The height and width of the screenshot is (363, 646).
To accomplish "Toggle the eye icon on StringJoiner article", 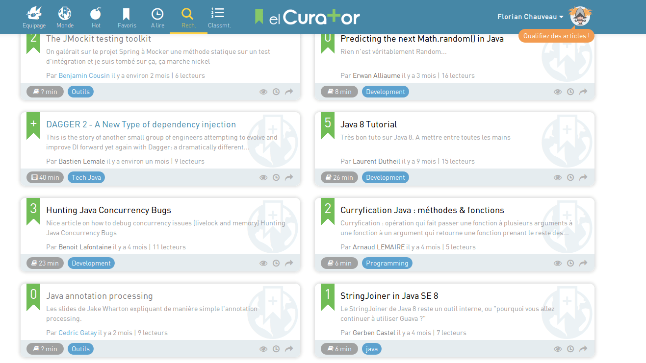I will [558, 349].
